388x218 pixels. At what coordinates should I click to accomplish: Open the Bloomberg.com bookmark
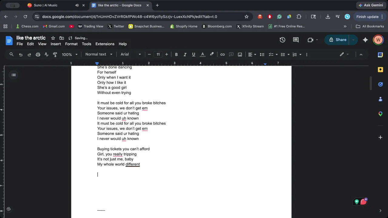point(216,26)
